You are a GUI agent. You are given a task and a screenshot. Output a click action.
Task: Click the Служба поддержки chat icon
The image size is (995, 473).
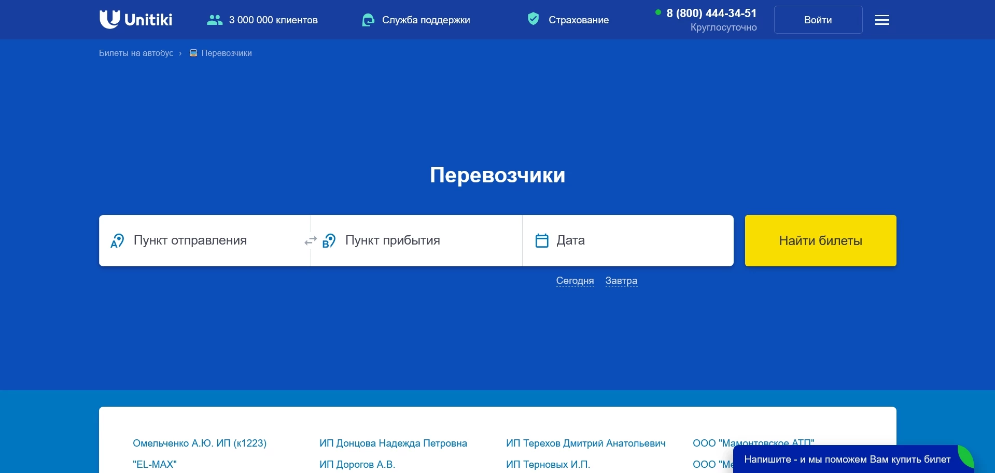368,20
